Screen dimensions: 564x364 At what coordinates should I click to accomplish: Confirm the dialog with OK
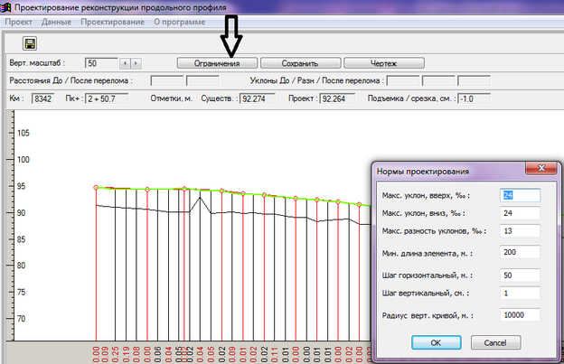pyautogui.click(x=436, y=342)
